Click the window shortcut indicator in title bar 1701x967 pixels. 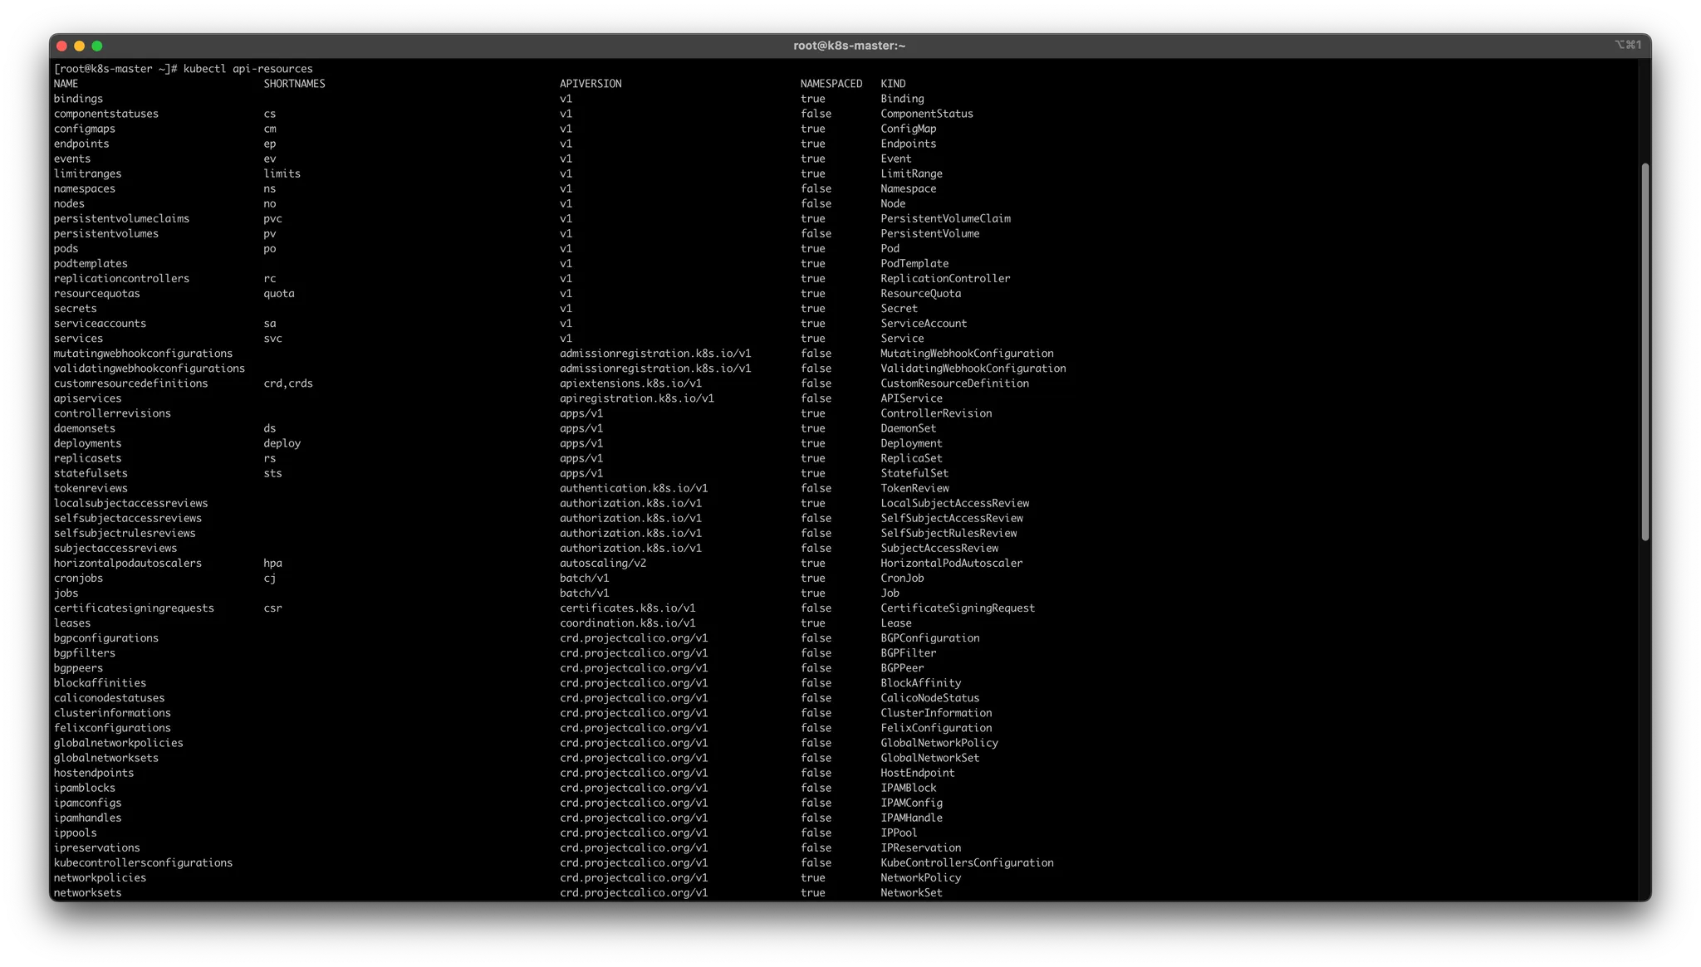pos(1627,45)
